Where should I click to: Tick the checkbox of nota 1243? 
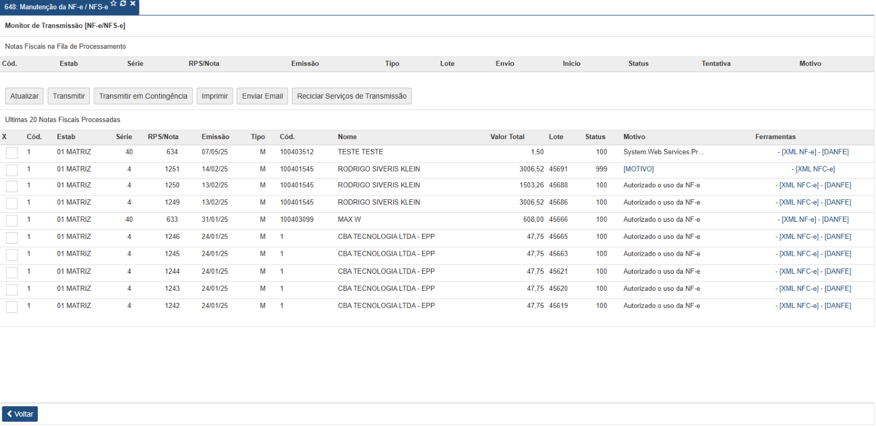pos(11,289)
